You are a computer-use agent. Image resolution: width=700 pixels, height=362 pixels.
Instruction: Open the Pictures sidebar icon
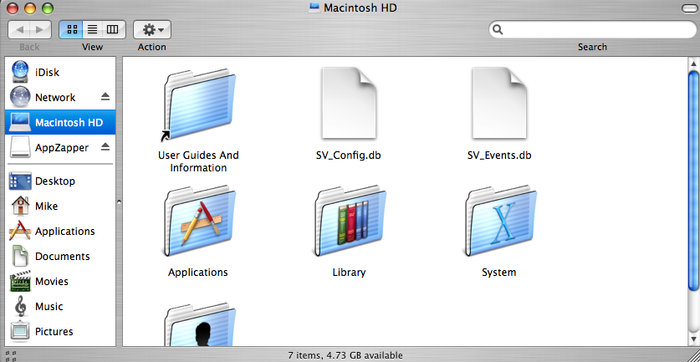[x=20, y=331]
